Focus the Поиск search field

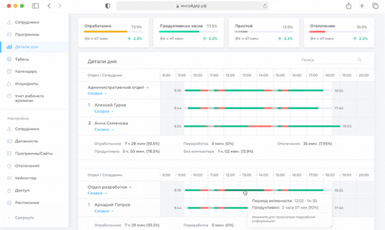[x=332, y=60]
